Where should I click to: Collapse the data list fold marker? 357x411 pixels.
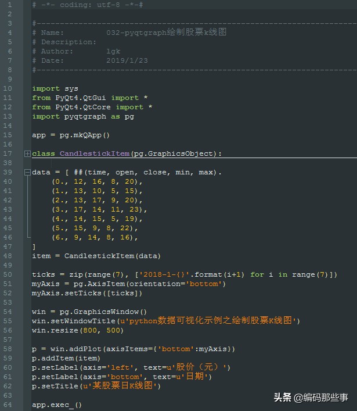27,172
